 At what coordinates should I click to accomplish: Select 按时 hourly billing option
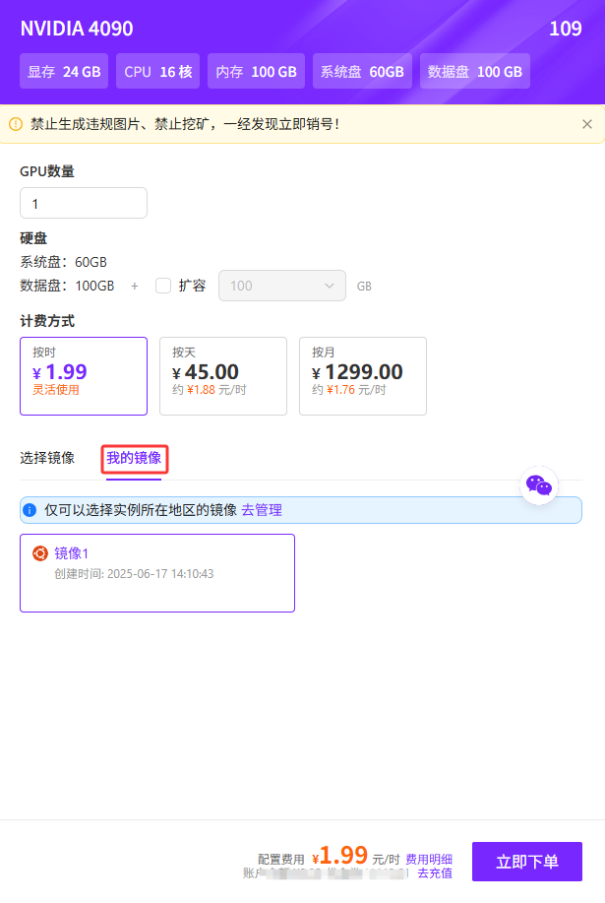click(84, 375)
